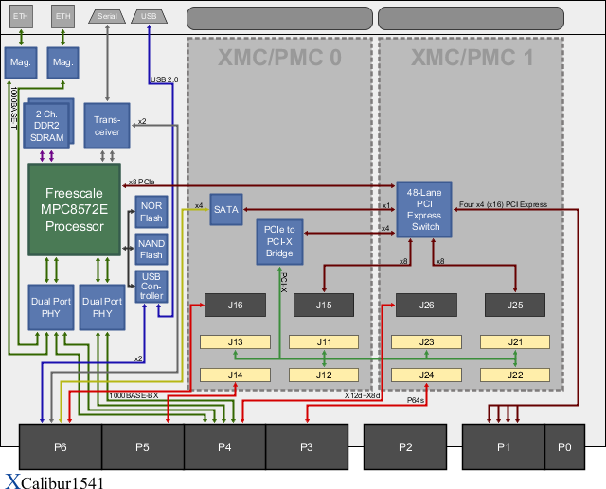Select the 2 Ch. DDR2 SDRAM block
Image resolution: width=606 pixels, height=489 pixels.
[48, 124]
